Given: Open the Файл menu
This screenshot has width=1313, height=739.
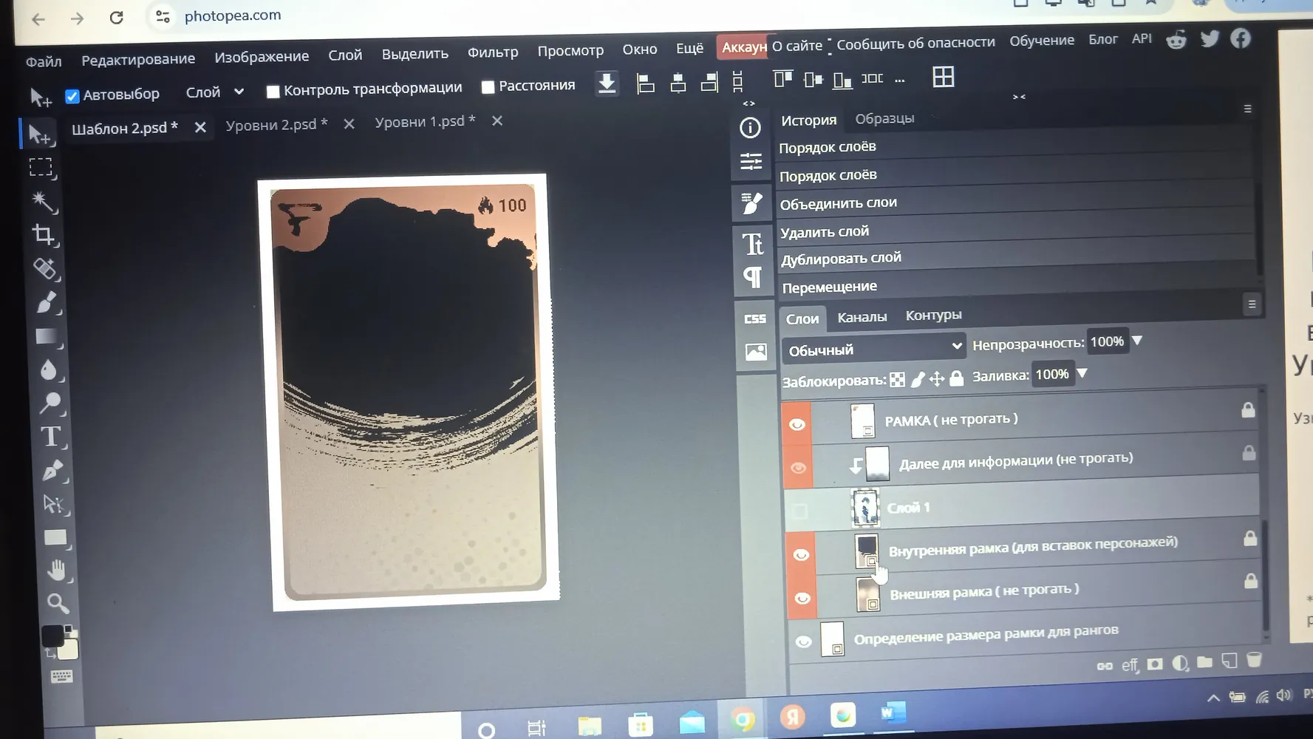Looking at the screenshot, I should pyautogui.click(x=44, y=61).
